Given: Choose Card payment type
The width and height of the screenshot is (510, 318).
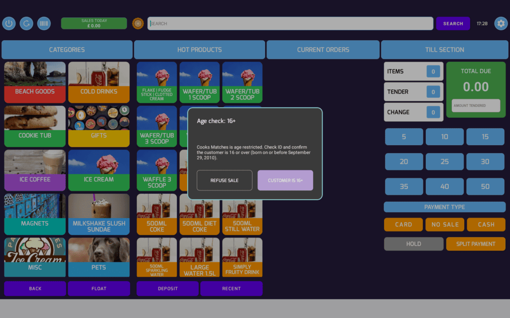Looking at the screenshot, I should 403,225.
